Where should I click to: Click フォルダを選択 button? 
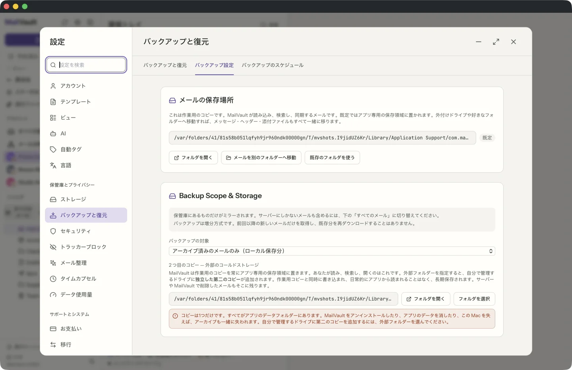tap(474, 299)
